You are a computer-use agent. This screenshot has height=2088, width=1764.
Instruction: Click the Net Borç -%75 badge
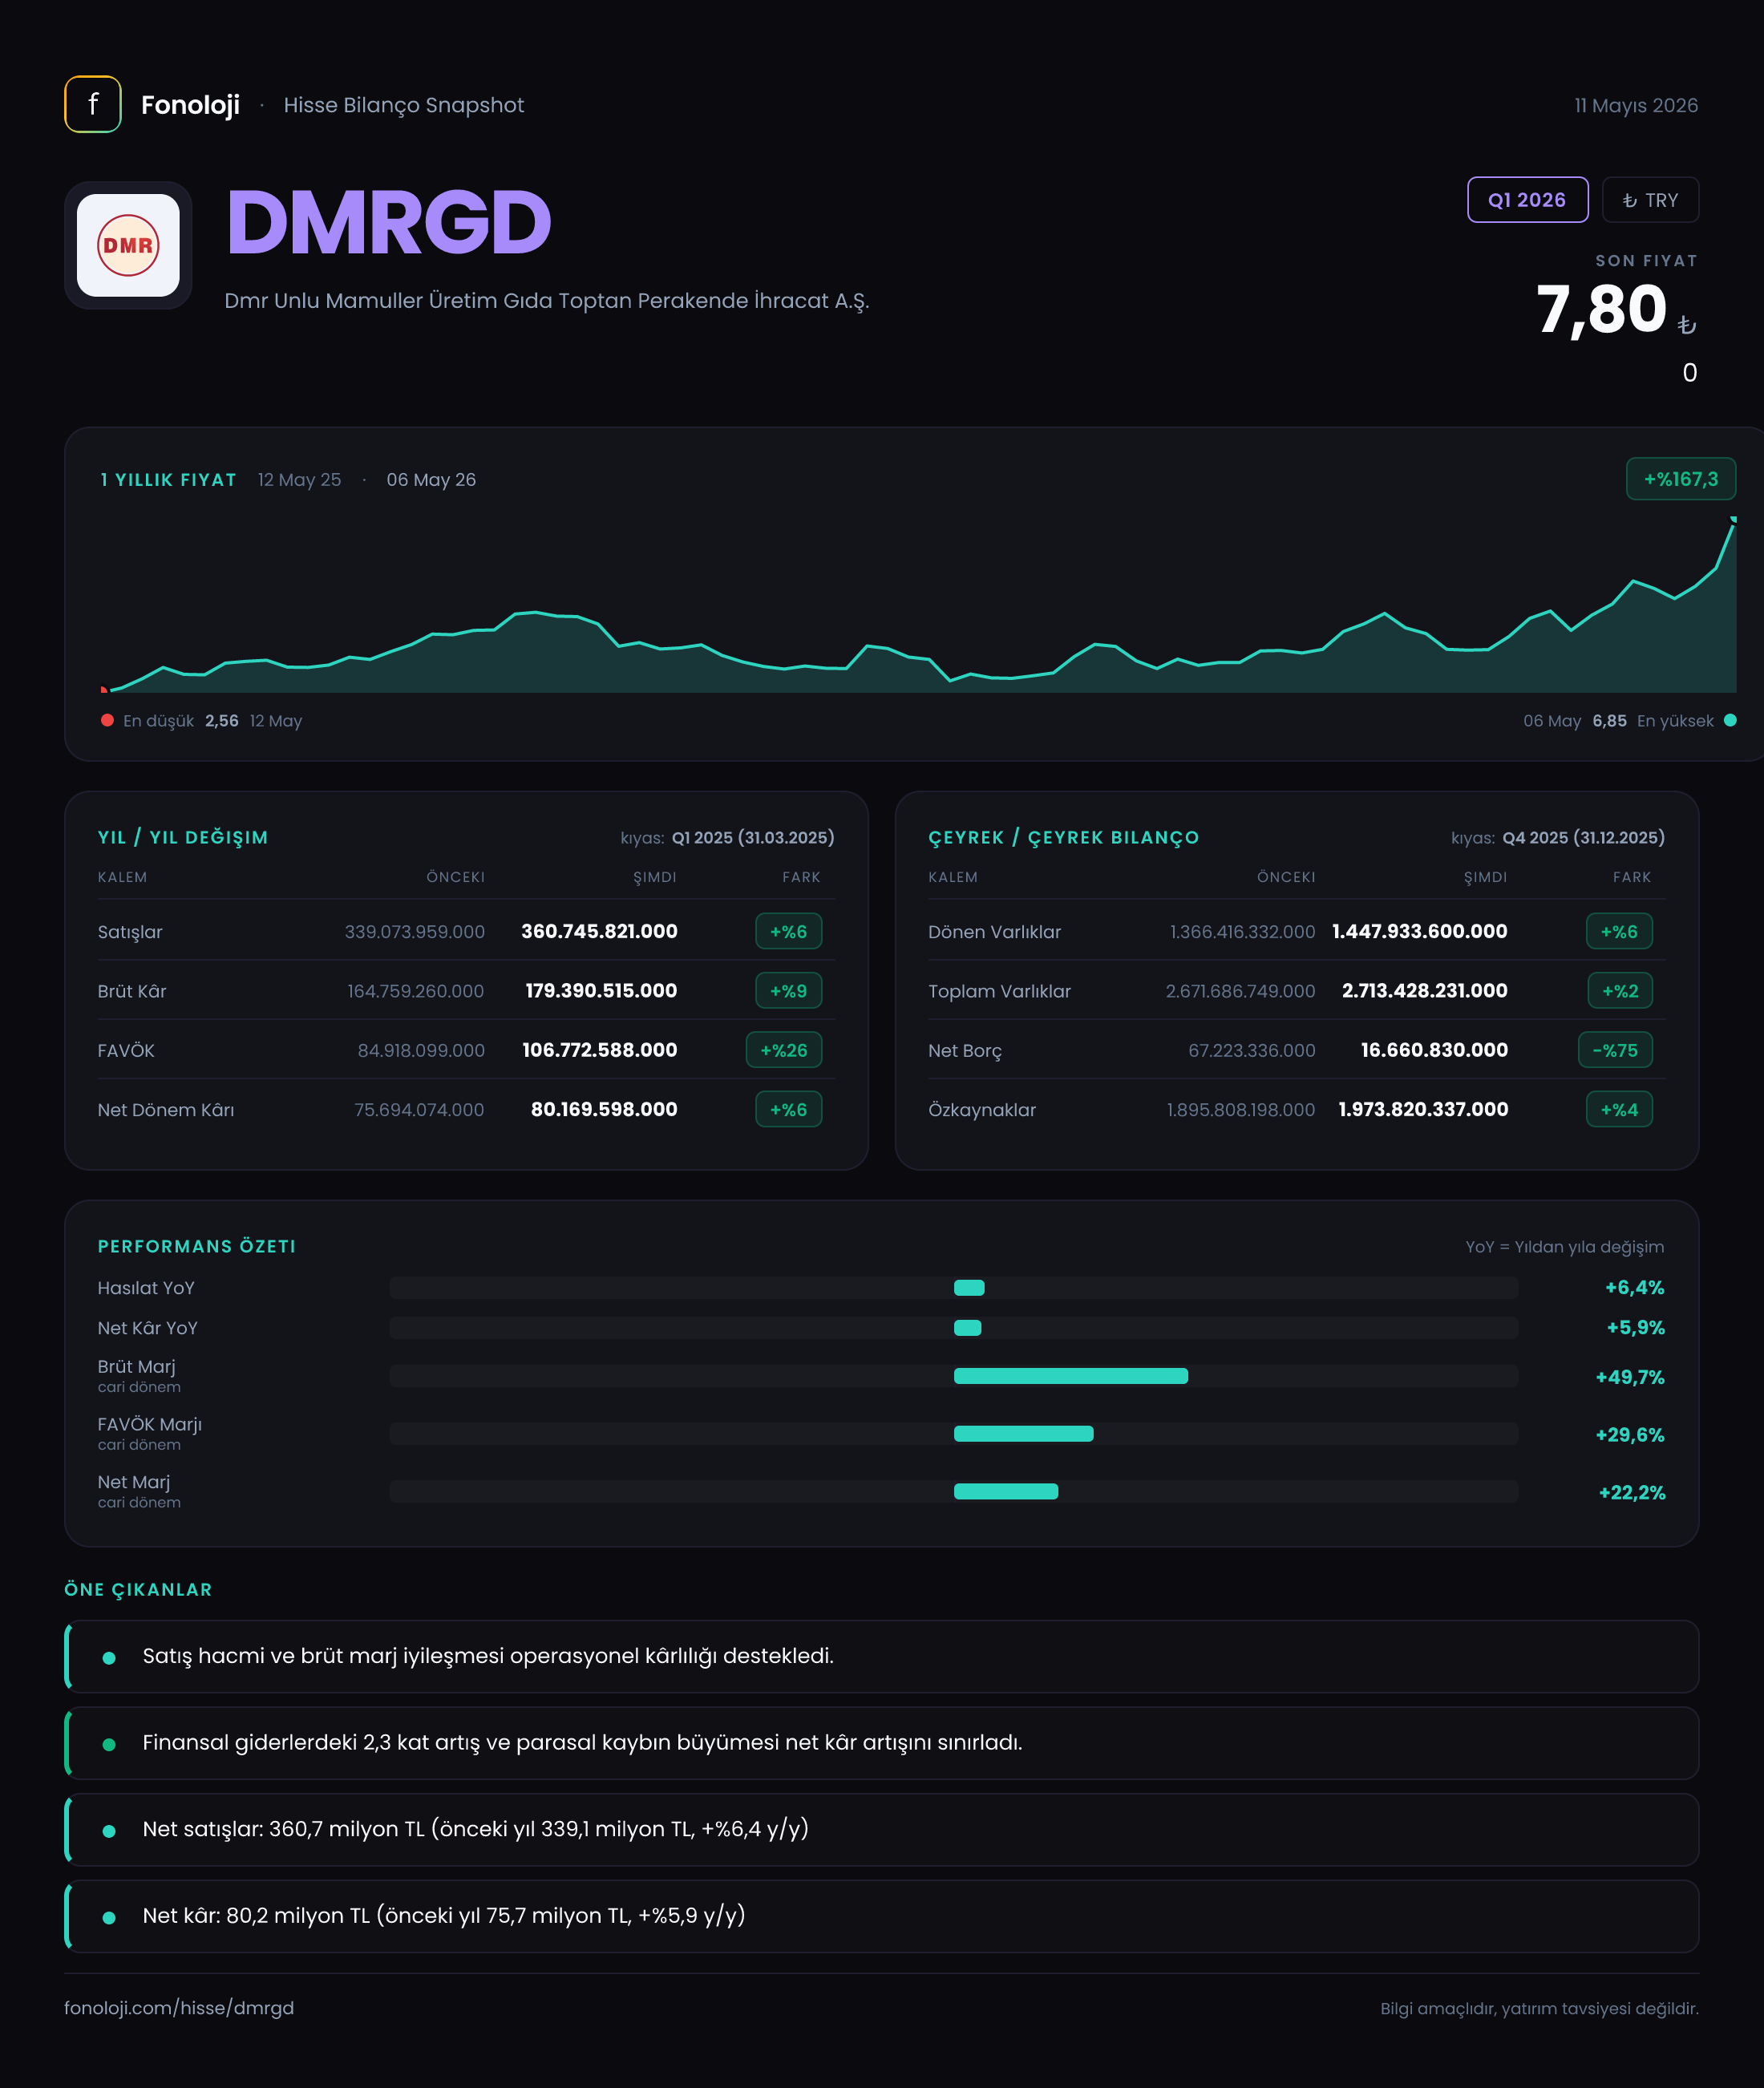tap(1615, 1050)
